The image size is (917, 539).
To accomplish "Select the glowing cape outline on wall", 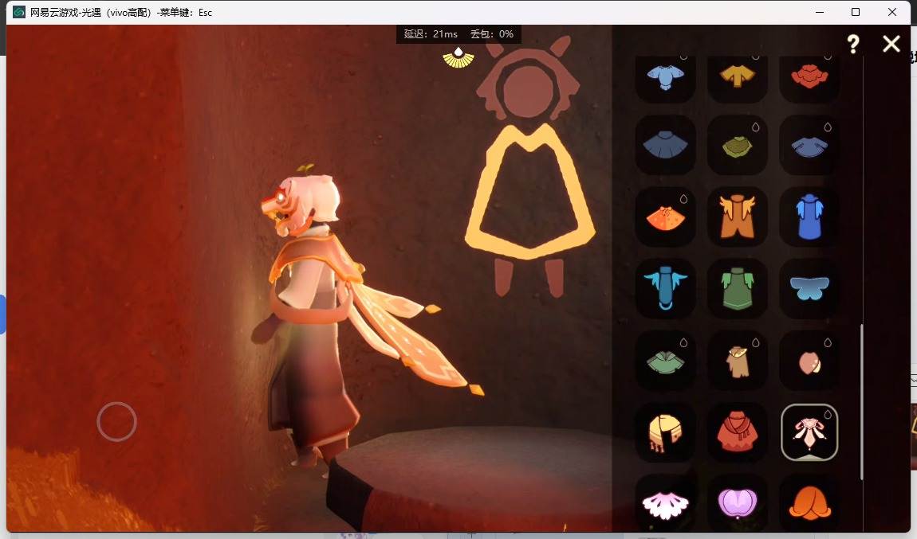I will click(529, 192).
